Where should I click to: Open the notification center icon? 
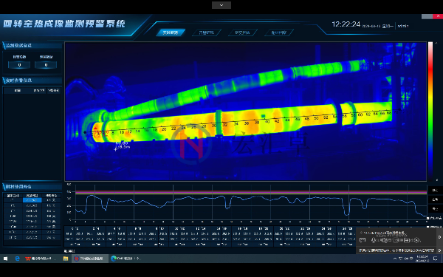436,259
